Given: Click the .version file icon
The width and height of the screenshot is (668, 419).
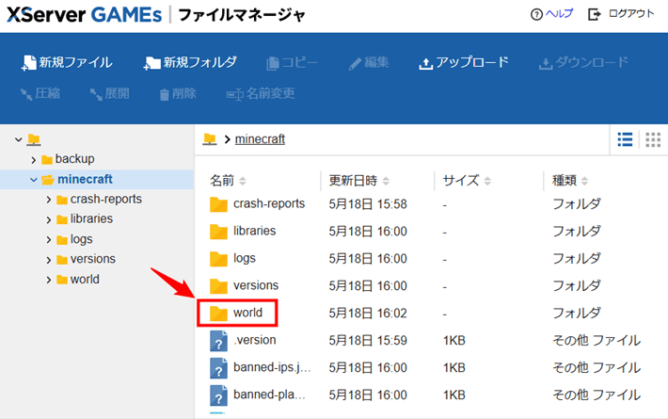Looking at the screenshot, I should 218,341.
